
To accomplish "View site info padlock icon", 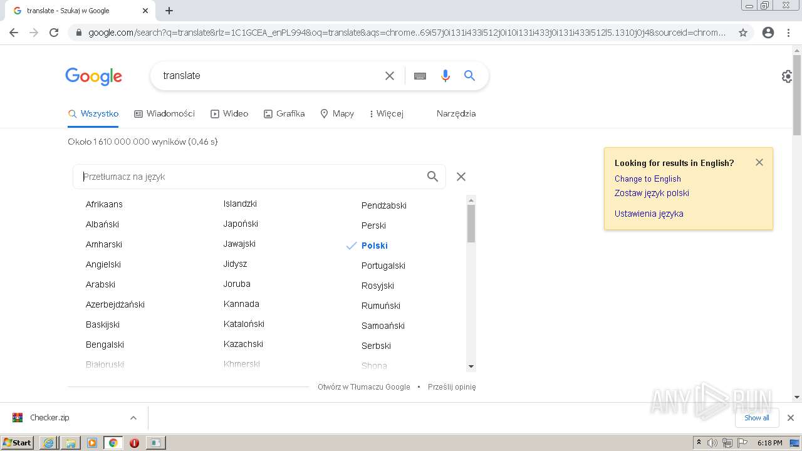I will 78,33.
